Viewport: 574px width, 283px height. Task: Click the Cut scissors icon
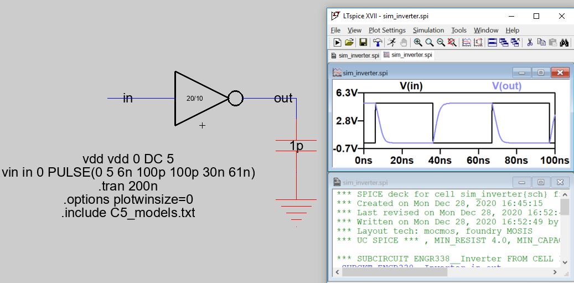point(529,43)
